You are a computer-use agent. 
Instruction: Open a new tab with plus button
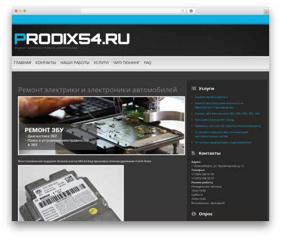pos(266,12)
